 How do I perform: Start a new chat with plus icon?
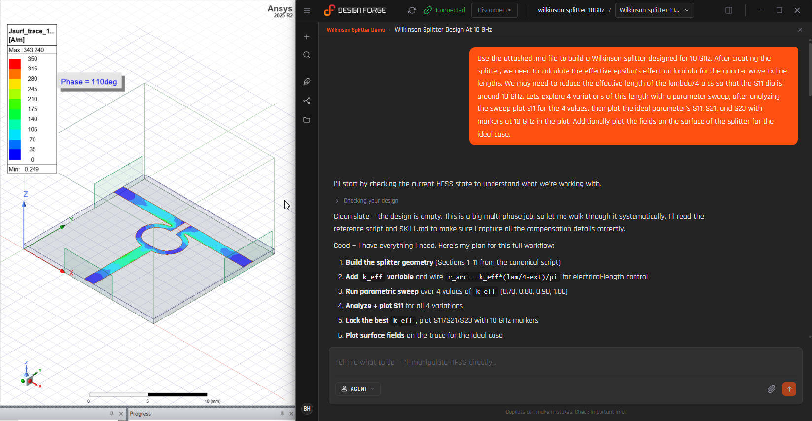pos(307,37)
